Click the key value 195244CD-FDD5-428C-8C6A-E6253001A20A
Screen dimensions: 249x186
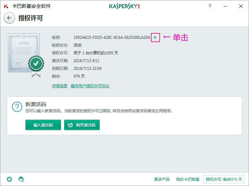click(x=112, y=38)
